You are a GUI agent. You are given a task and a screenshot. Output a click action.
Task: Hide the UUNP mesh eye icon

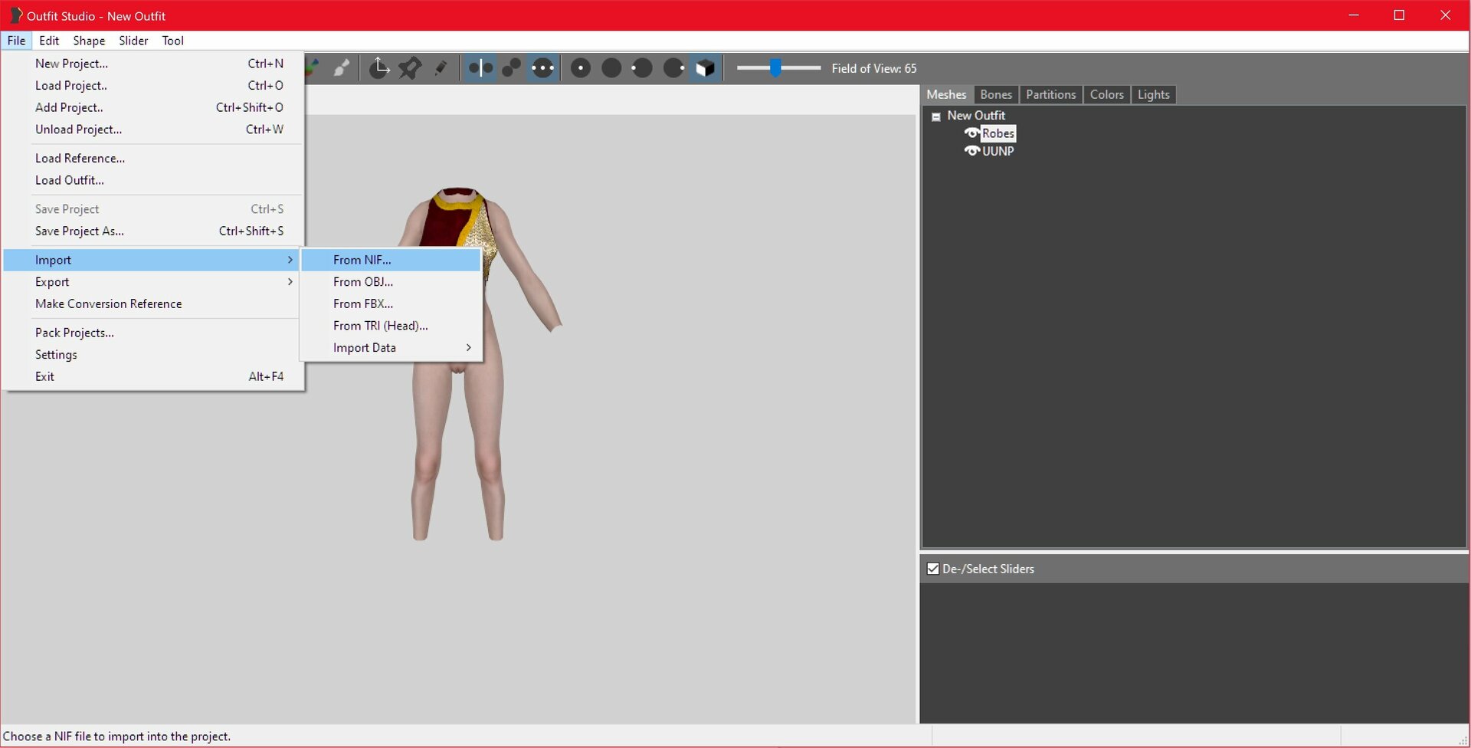point(971,151)
